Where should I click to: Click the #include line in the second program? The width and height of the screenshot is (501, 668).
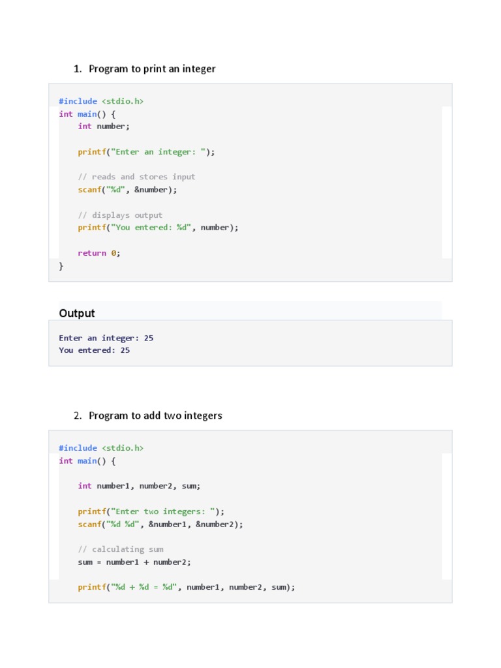tap(101, 448)
